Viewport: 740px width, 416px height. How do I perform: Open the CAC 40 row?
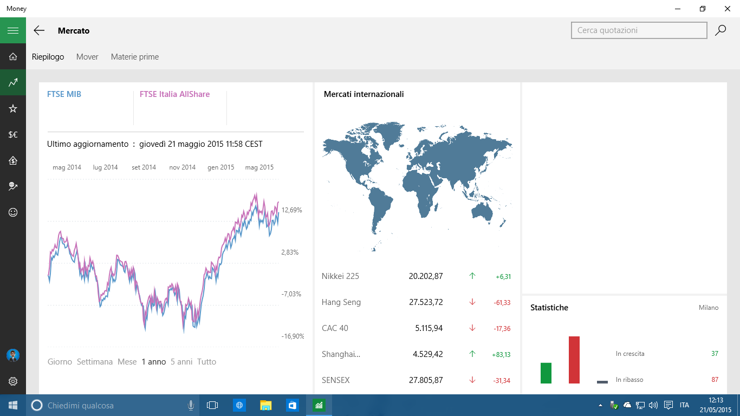tap(417, 328)
